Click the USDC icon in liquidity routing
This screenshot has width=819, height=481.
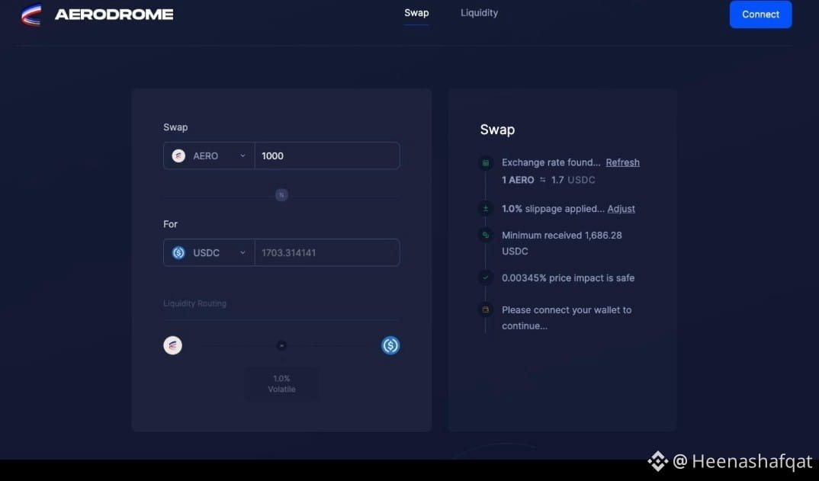tap(390, 345)
